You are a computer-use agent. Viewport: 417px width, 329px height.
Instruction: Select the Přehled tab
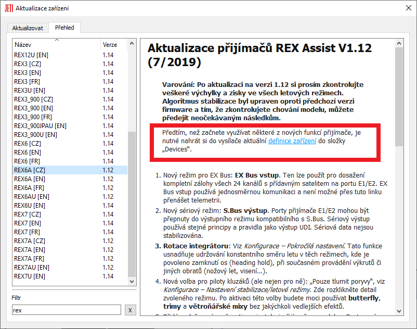coord(64,28)
